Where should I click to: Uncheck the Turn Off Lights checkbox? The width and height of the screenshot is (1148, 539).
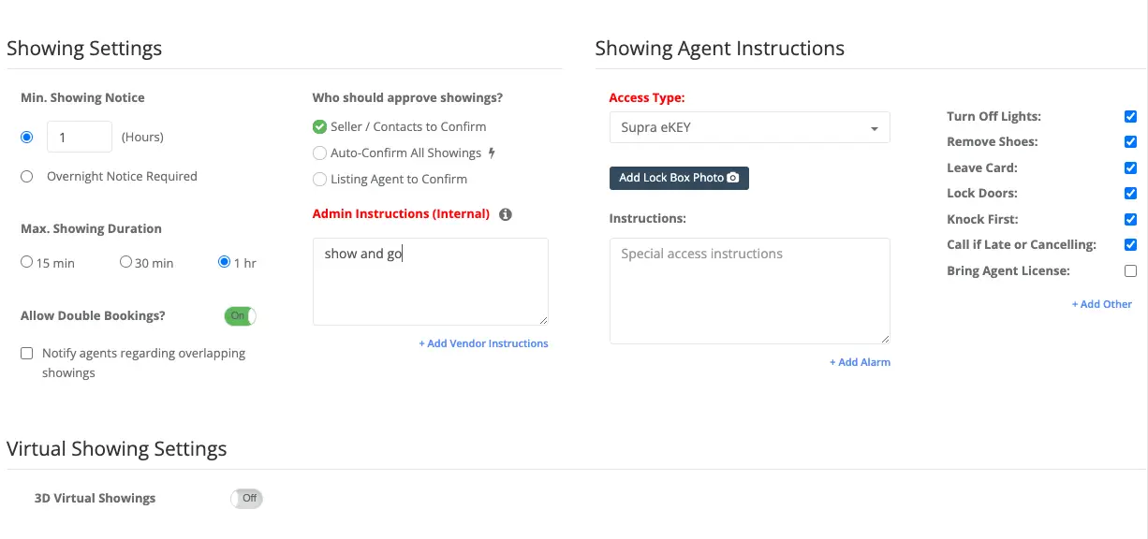[x=1130, y=117]
